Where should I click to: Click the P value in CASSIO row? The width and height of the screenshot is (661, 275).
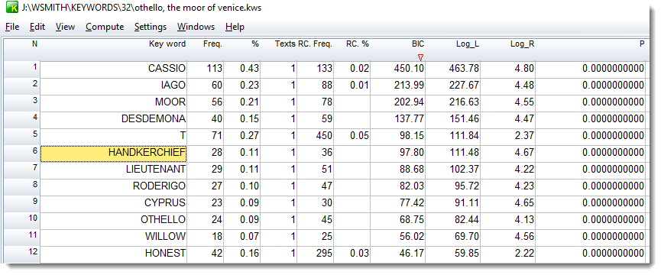click(x=614, y=69)
